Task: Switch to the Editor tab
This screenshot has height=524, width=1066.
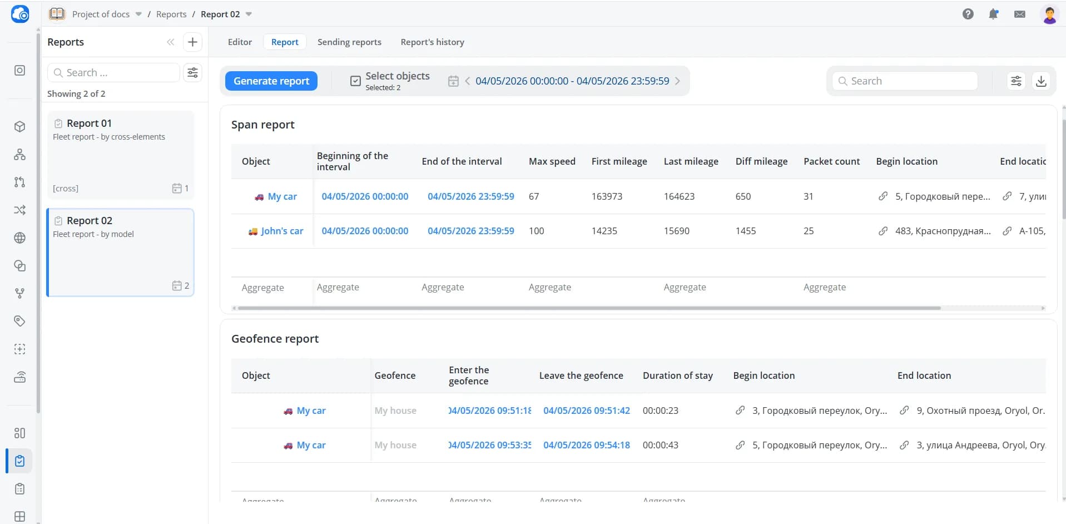Action: [x=240, y=42]
